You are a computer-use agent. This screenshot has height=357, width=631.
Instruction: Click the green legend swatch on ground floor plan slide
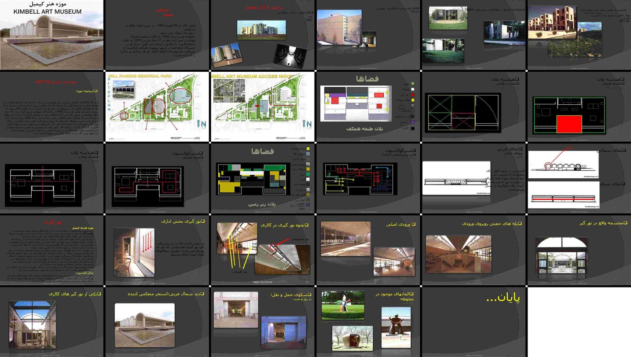(x=412, y=84)
